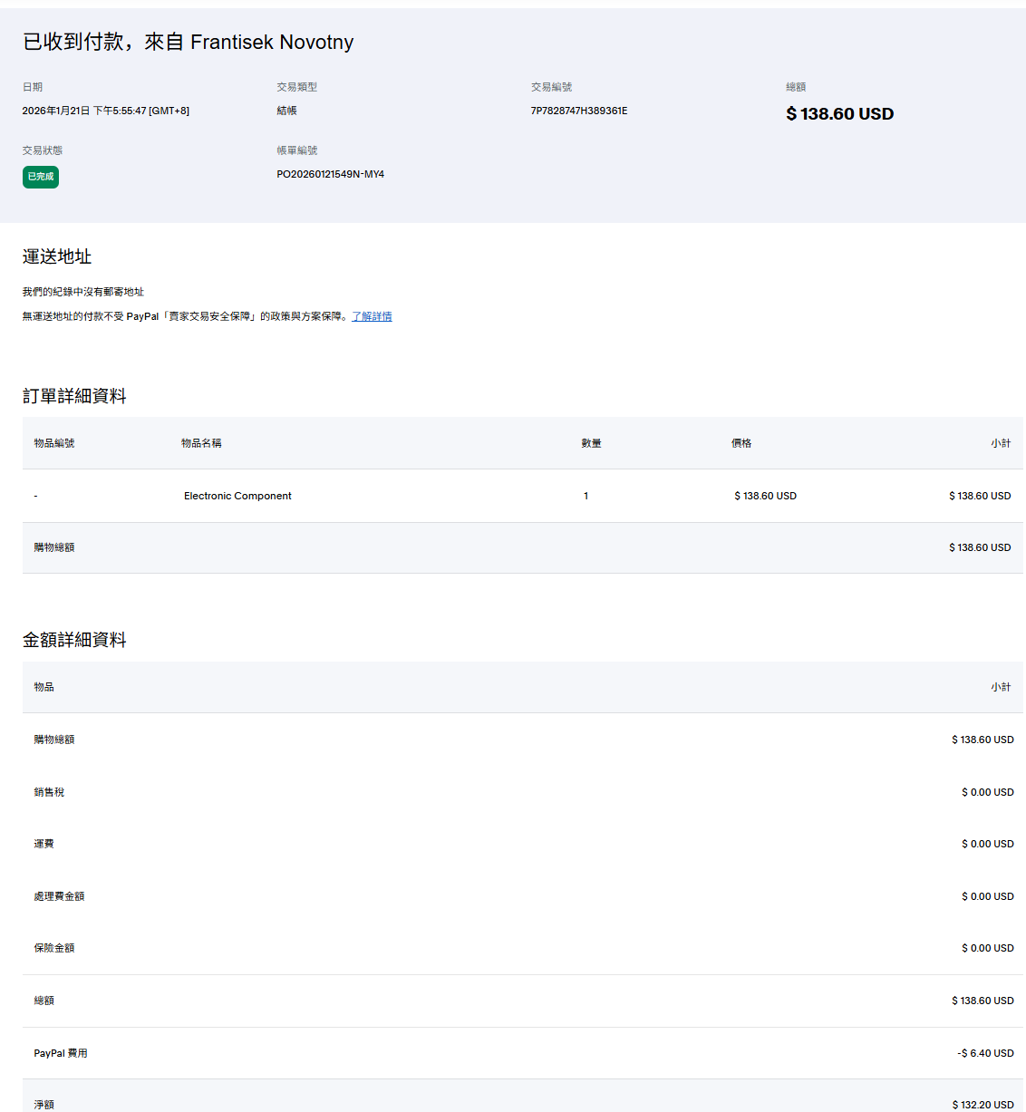Click the 物品名稱 column header

pyautogui.click(x=201, y=443)
